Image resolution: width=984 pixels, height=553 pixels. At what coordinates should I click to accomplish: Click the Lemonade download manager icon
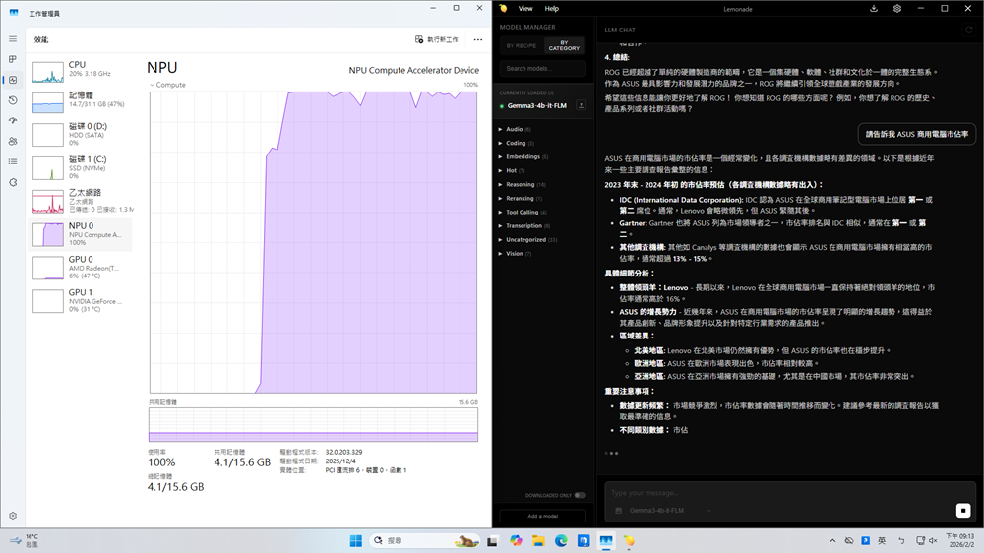tap(874, 9)
